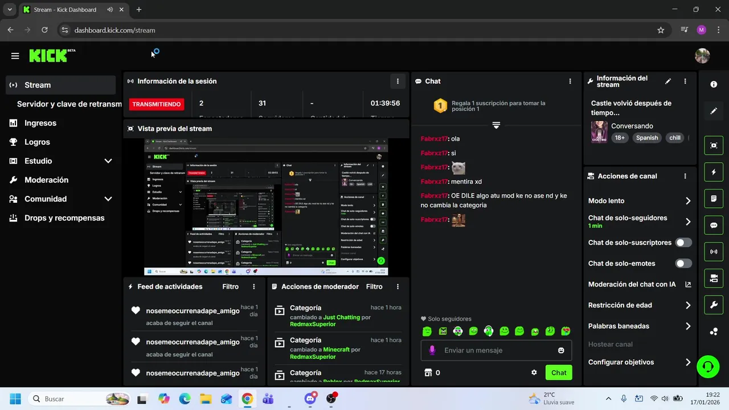Open Configurar objetivos settings
Screen dimensions: 729x410
coord(640,362)
